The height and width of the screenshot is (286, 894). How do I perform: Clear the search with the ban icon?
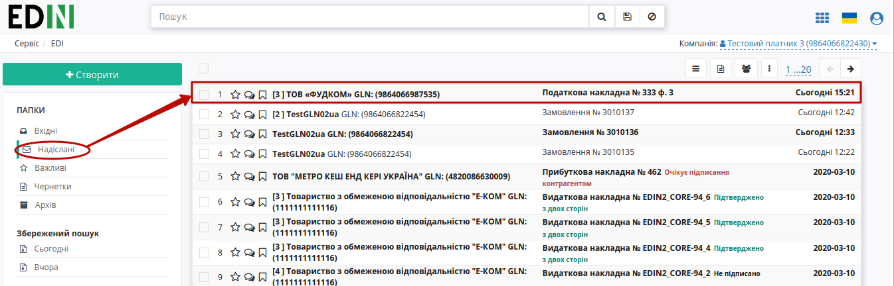652,17
